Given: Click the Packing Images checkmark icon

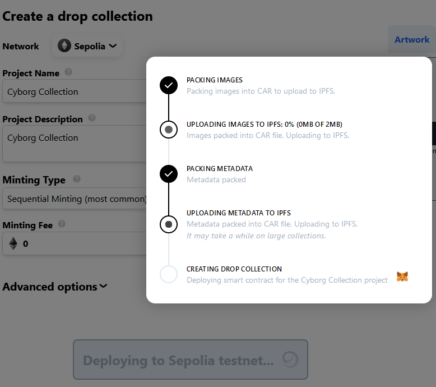Looking at the screenshot, I should click(x=169, y=85).
